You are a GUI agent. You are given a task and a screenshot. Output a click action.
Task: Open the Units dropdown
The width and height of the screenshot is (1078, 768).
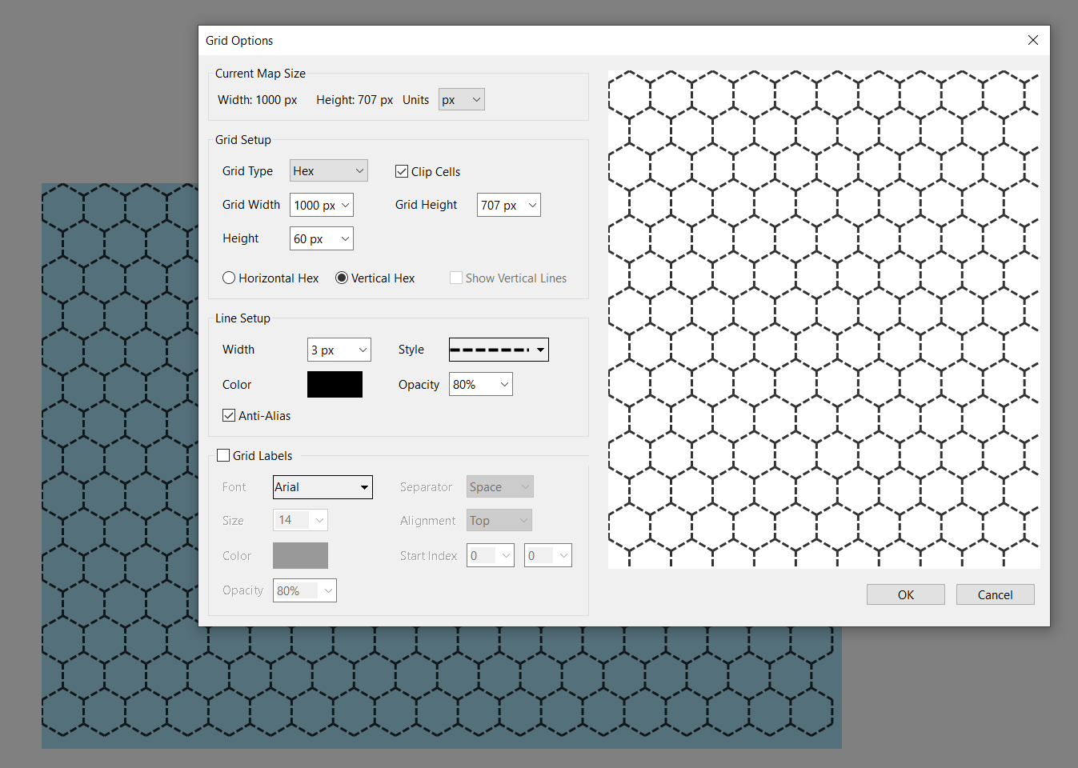click(461, 99)
